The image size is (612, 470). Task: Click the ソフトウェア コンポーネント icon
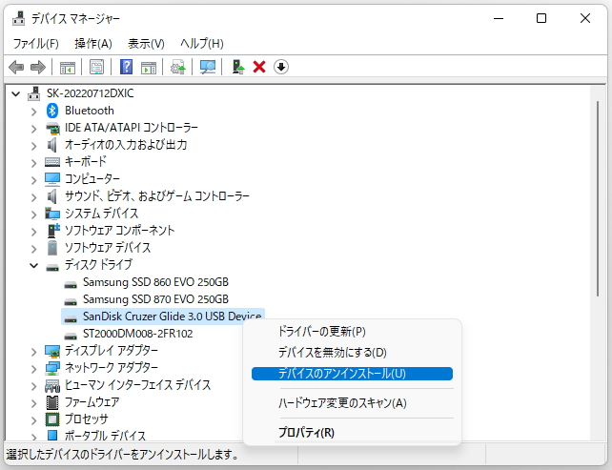(53, 231)
